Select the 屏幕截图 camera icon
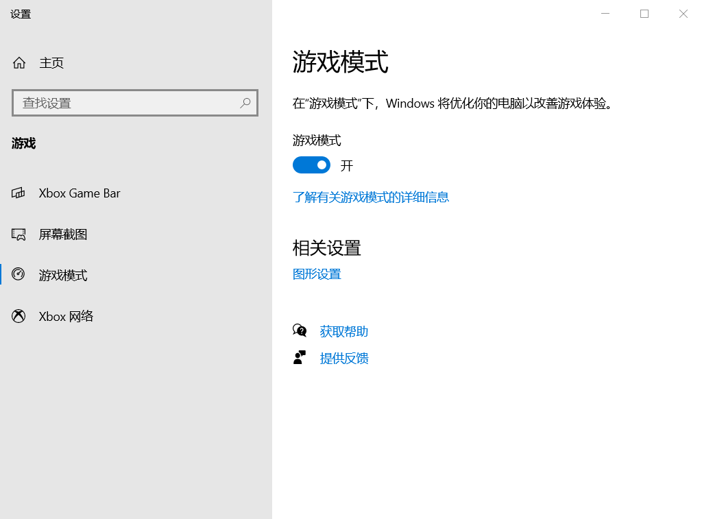 click(x=19, y=234)
